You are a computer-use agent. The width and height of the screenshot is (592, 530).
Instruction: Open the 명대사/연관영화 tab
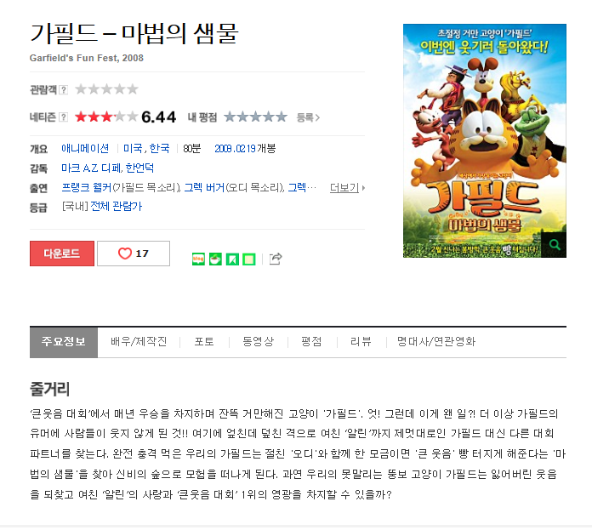point(436,342)
